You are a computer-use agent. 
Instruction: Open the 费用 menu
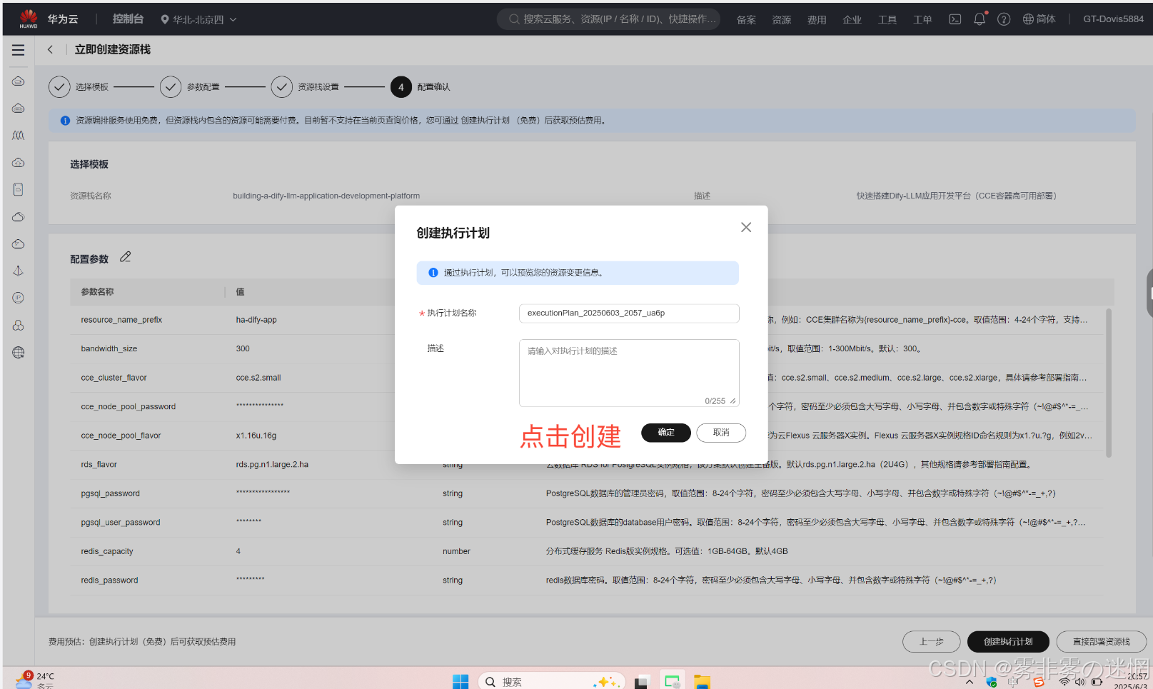tap(817, 19)
